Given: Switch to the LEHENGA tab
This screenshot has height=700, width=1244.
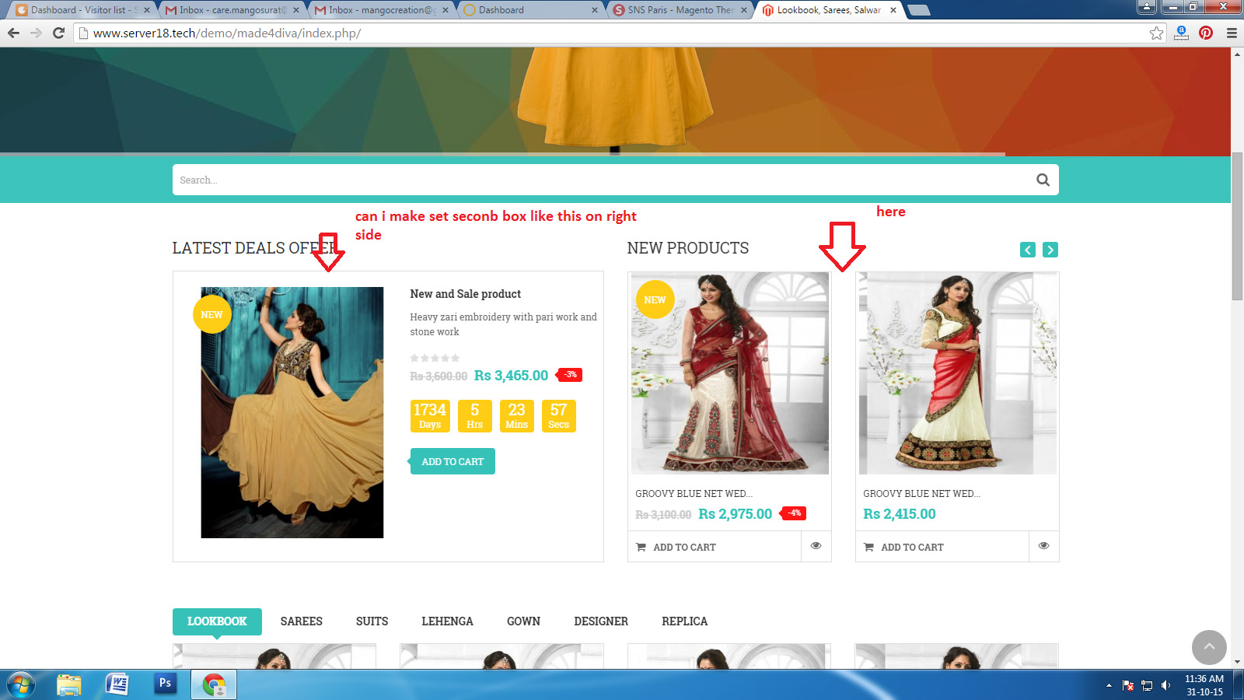Looking at the screenshot, I should tap(447, 621).
